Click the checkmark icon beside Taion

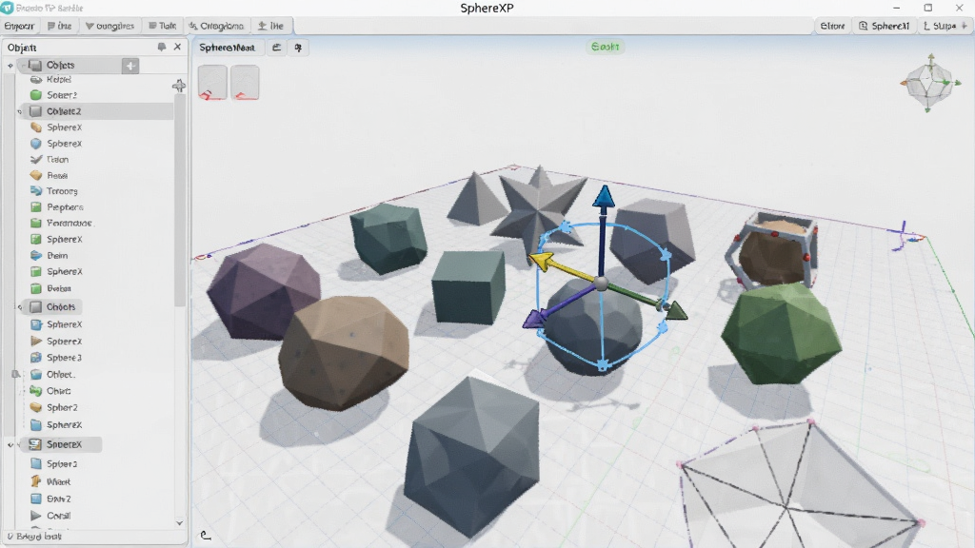click(36, 160)
